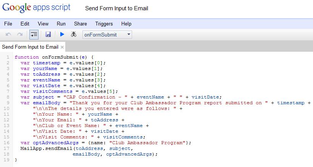Click the timestamp variable declaration on line 2

click(47, 63)
